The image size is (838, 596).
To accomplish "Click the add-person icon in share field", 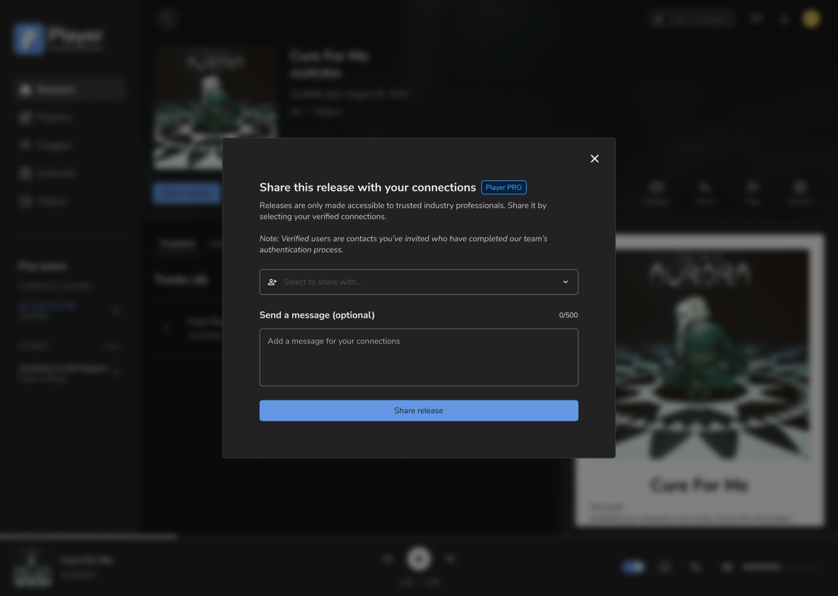I will pyautogui.click(x=272, y=282).
